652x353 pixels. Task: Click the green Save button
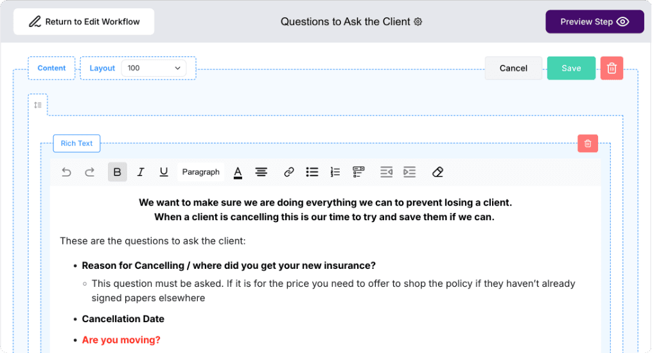[x=571, y=68]
